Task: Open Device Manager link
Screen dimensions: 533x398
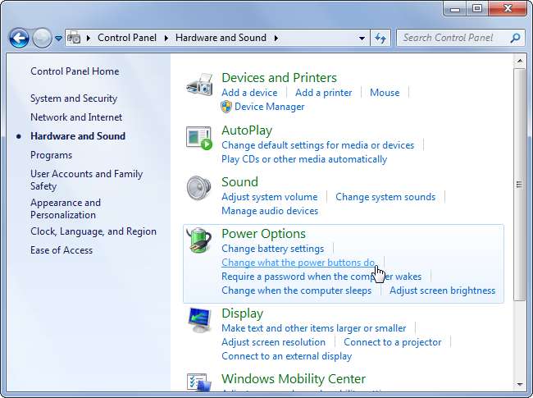Action: click(x=269, y=107)
